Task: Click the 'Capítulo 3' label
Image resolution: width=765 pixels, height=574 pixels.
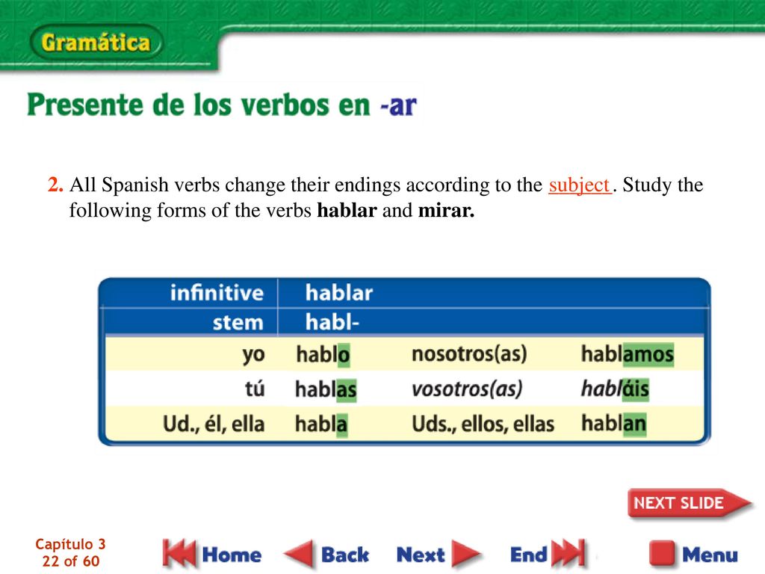Action: click(x=70, y=544)
